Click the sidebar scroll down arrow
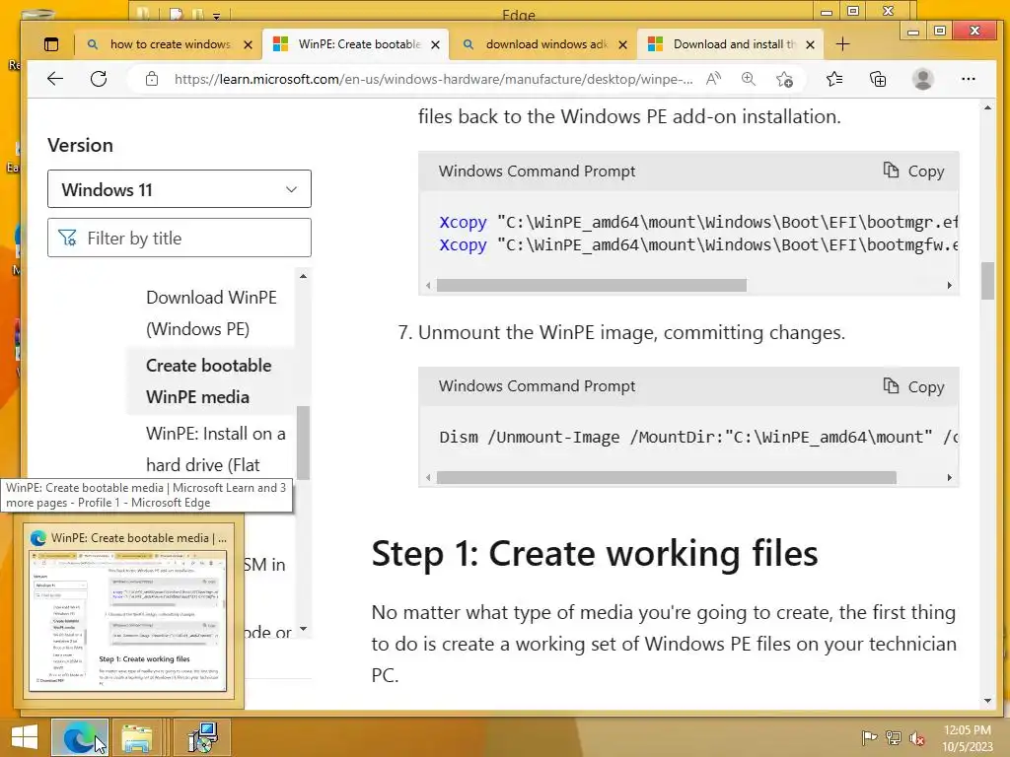 [304, 629]
